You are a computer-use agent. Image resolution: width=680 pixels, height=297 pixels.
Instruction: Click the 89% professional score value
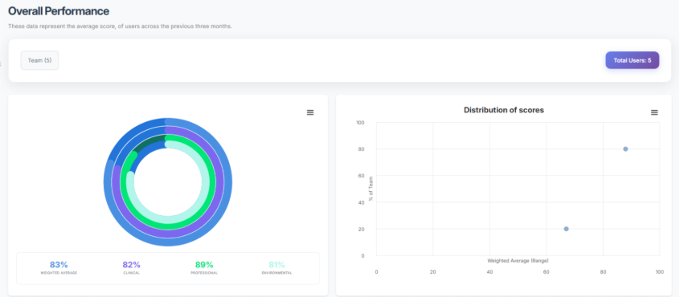pos(204,265)
